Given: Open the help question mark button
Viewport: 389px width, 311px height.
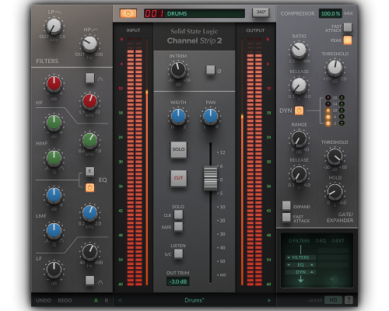Looking at the screenshot, I should click(349, 300).
